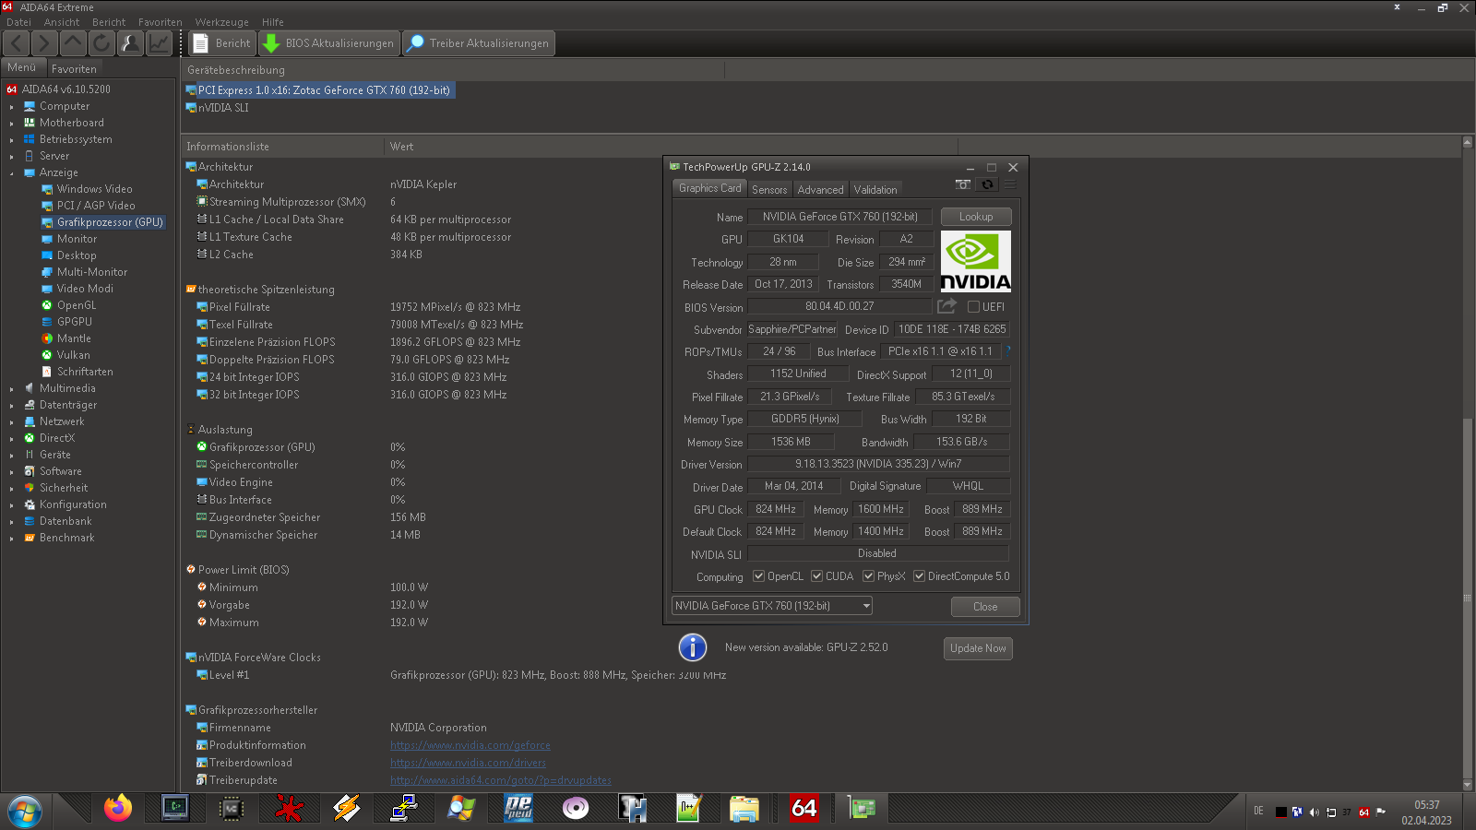The width and height of the screenshot is (1476, 830).
Task: Open the Werkzeuge menu
Action: (x=221, y=22)
